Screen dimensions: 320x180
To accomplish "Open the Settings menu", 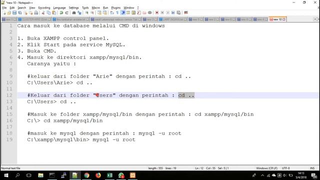I will 73,8.
